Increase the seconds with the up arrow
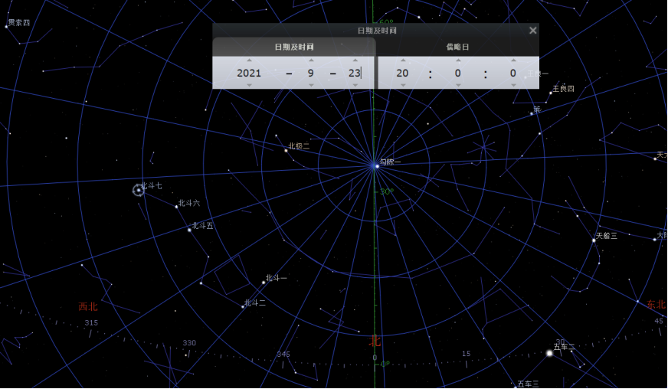668x389 pixels. point(513,60)
